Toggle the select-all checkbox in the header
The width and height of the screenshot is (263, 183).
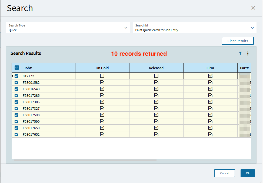pyautogui.click(x=16, y=68)
